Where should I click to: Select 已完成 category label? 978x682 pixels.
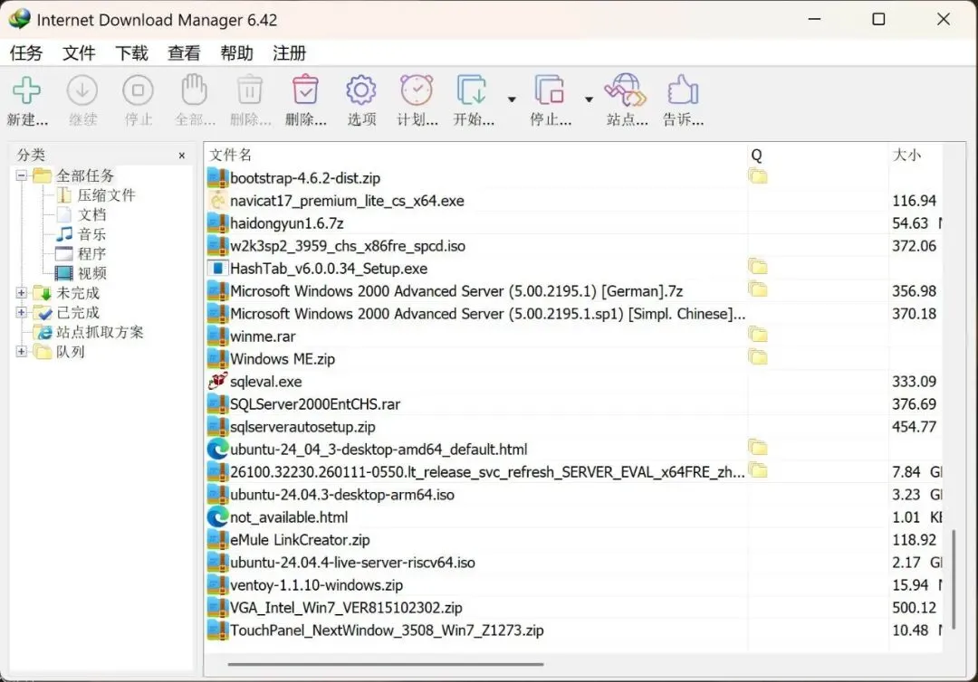click(x=78, y=312)
